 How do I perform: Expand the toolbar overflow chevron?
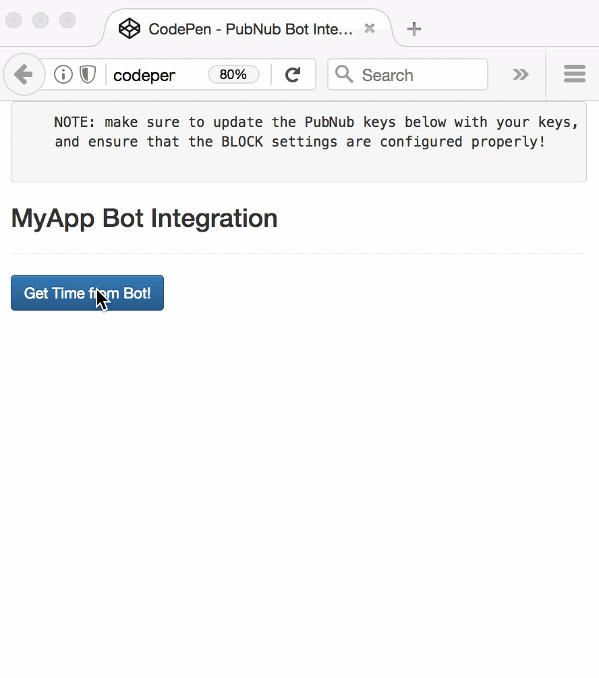click(x=520, y=74)
